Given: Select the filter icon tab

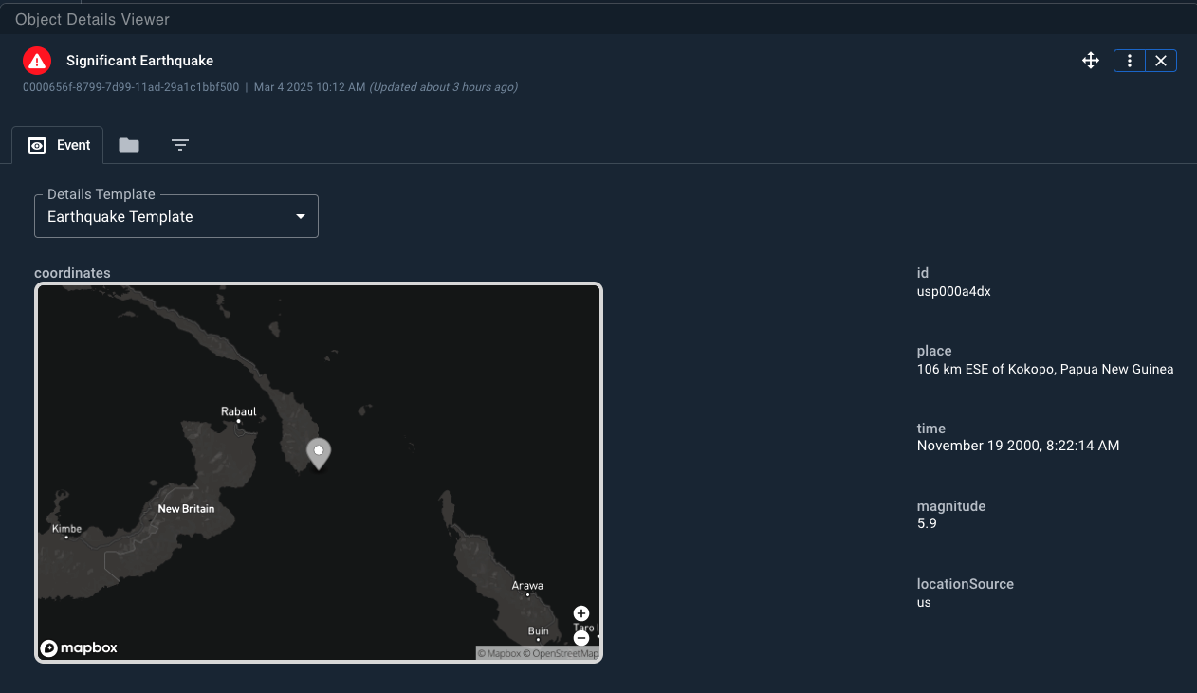Looking at the screenshot, I should point(180,145).
